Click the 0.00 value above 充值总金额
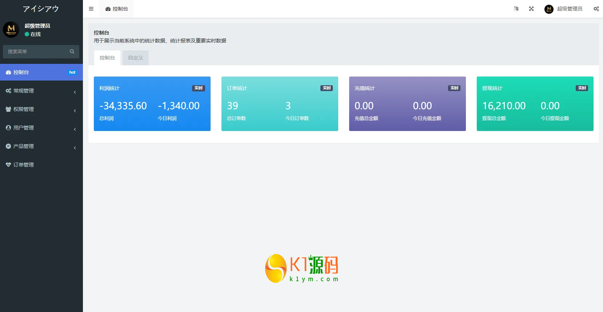The height and width of the screenshot is (312, 603). [364, 106]
